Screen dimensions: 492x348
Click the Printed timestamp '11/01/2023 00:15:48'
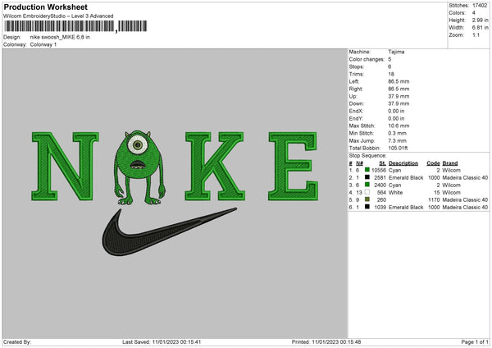tap(336, 341)
